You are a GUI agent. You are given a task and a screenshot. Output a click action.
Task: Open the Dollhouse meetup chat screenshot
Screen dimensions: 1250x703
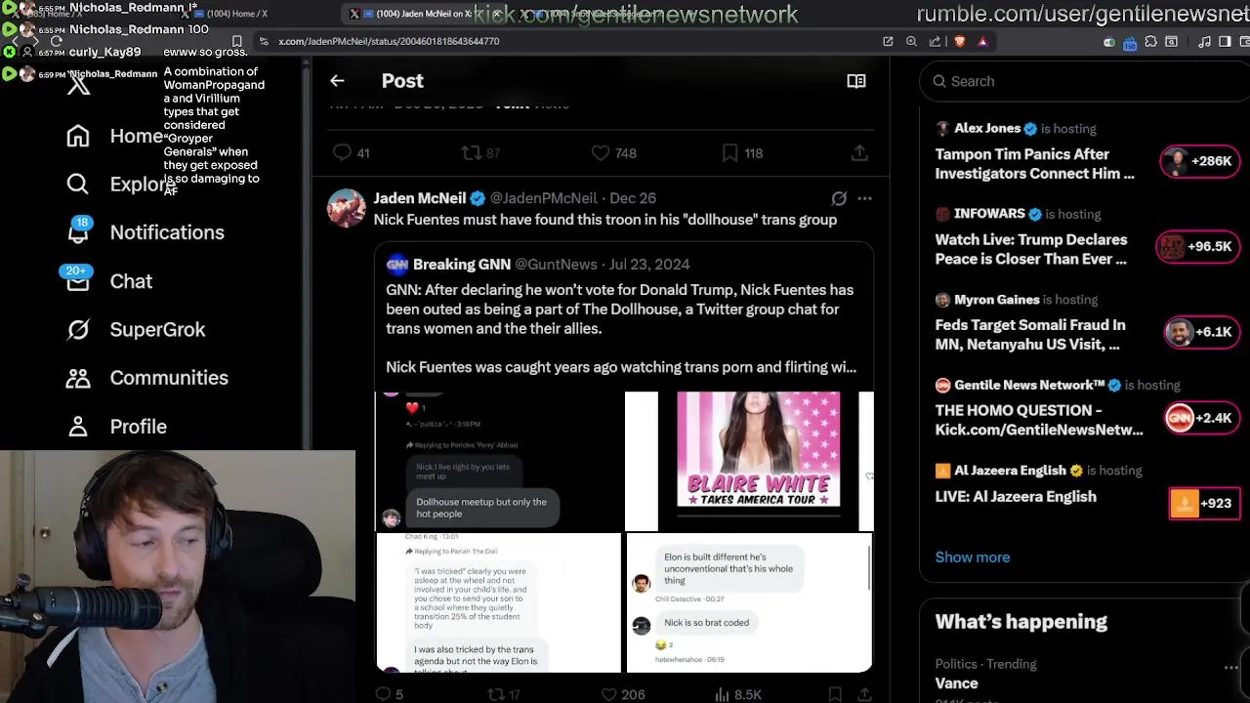pos(498,461)
